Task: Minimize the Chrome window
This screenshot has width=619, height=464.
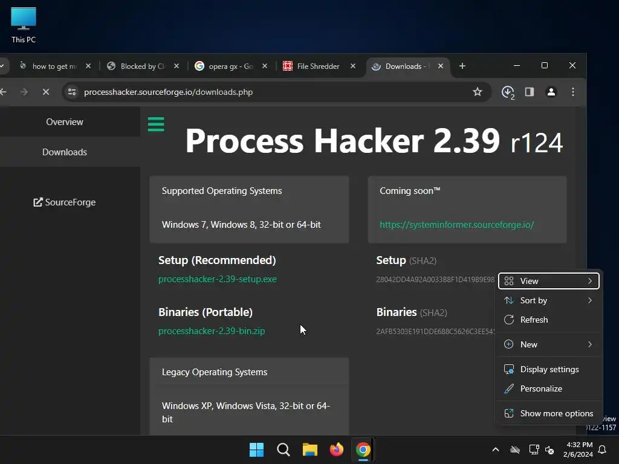Action: coord(517,65)
